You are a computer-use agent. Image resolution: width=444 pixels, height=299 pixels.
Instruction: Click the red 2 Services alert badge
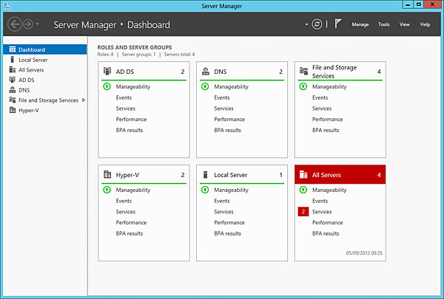(303, 212)
